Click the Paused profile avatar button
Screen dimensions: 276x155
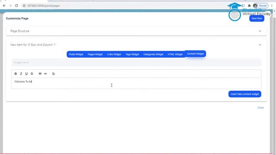pos(260,6)
